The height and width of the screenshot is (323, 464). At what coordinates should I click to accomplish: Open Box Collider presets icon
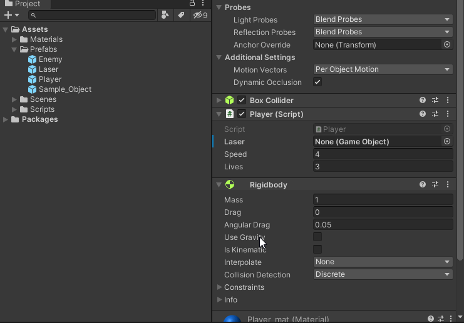[435, 100]
